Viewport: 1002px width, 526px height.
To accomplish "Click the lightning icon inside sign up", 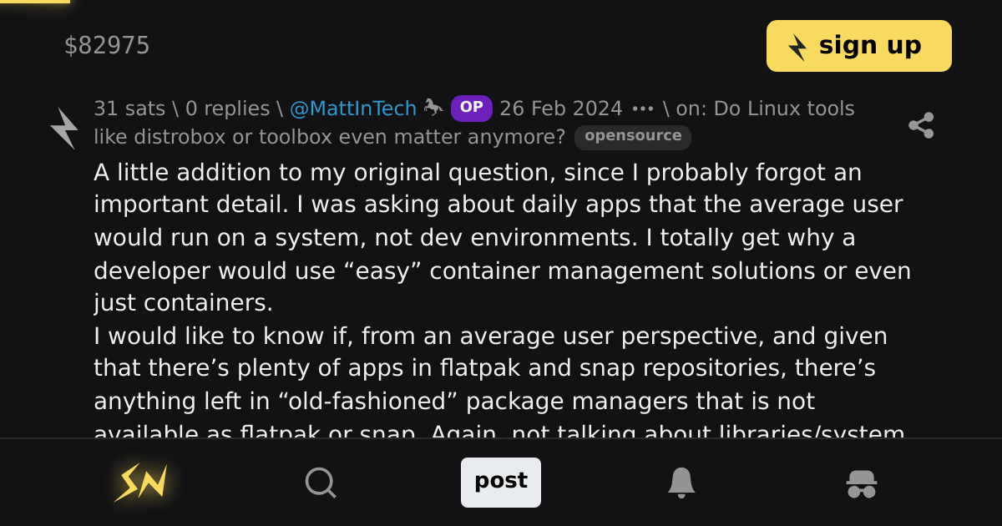I will (x=797, y=46).
